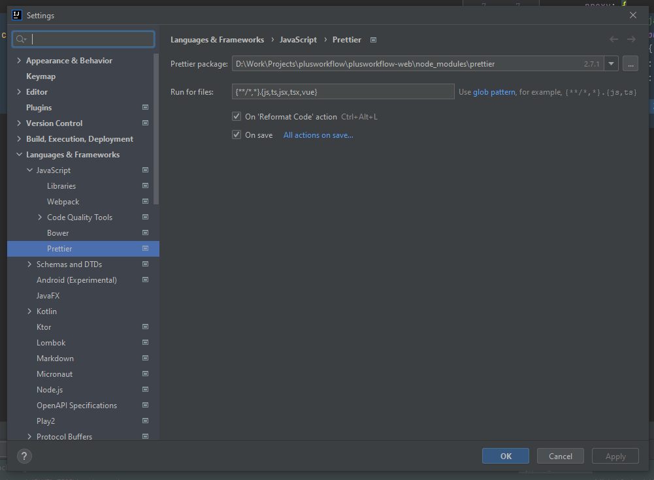Open the Prettier package dropdown arrow
Screen dimensions: 654x480
coord(611,64)
